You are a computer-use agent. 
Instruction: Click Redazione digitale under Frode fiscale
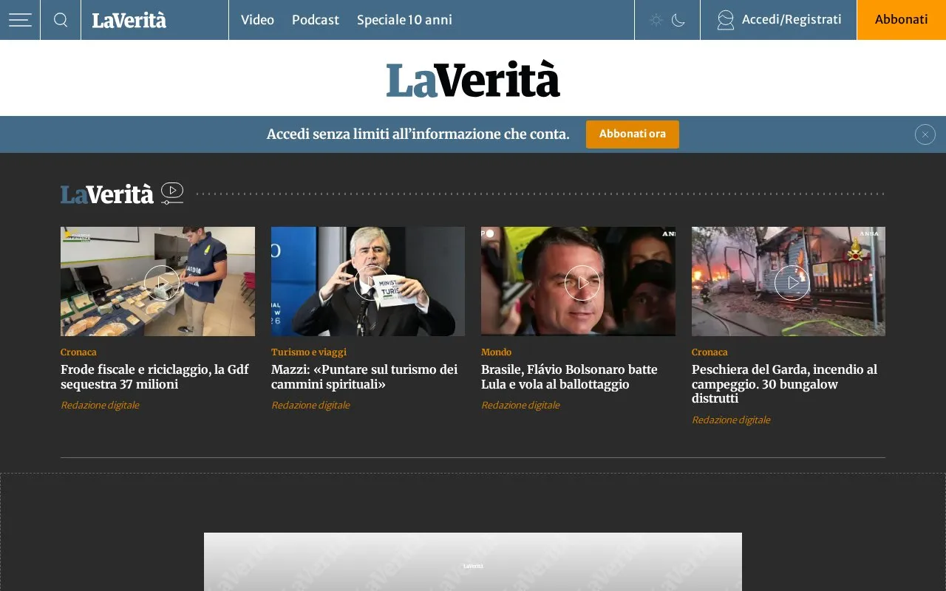(100, 405)
